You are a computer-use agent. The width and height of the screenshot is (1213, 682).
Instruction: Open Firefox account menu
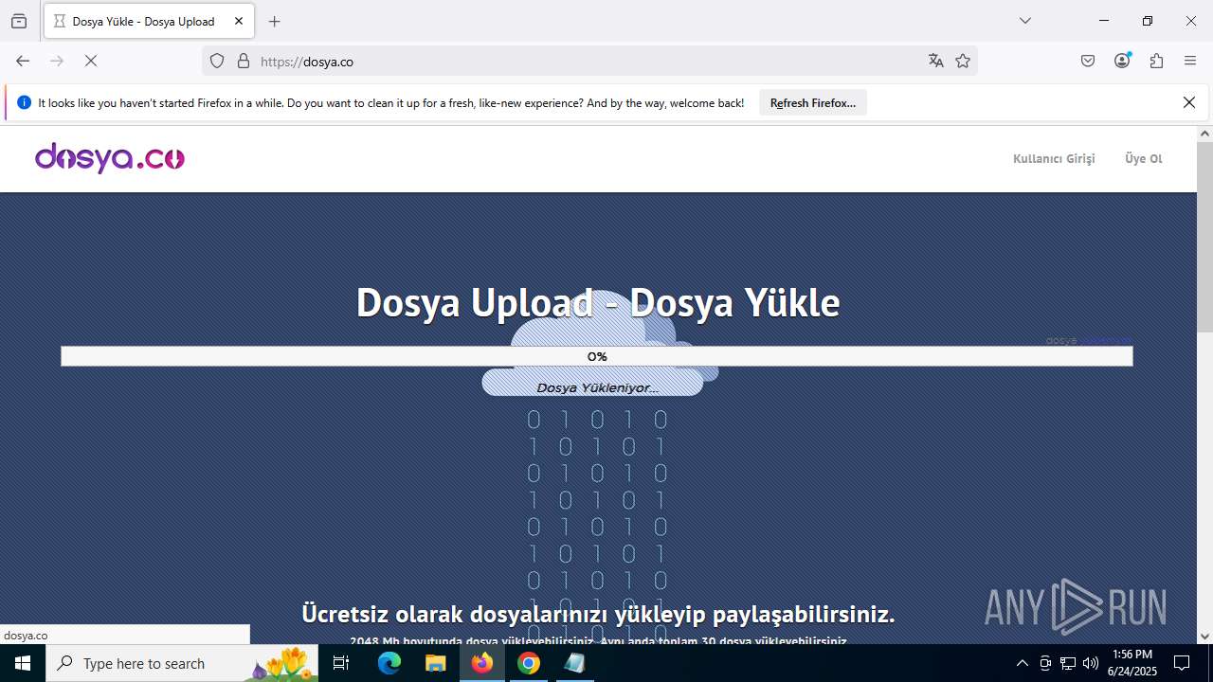pyautogui.click(x=1122, y=61)
